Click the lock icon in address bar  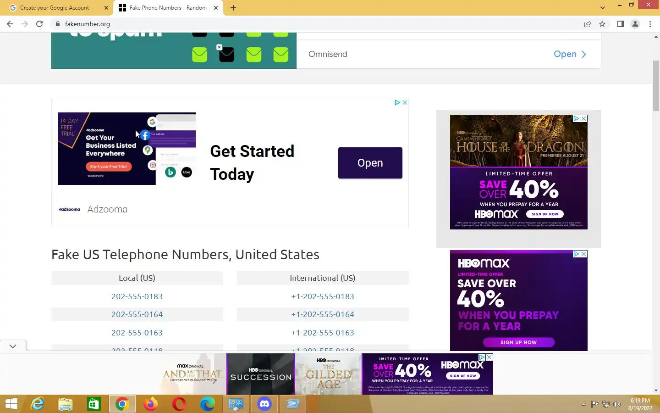pyautogui.click(x=57, y=24)
